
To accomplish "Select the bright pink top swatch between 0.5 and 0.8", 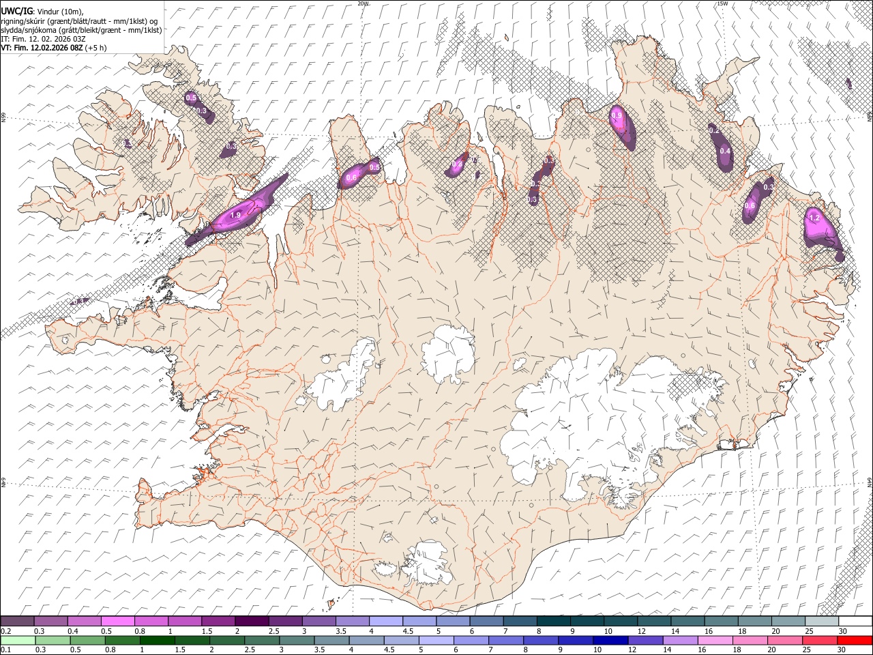I will point(117,622).
